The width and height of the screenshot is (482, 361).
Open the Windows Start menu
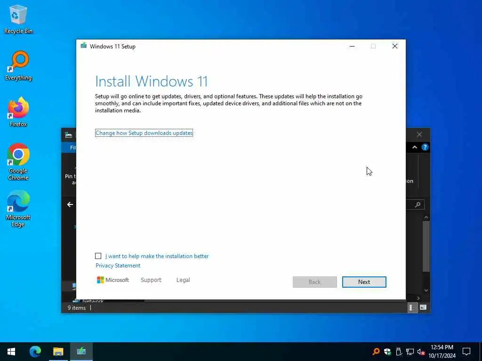(x=11, y=352)
